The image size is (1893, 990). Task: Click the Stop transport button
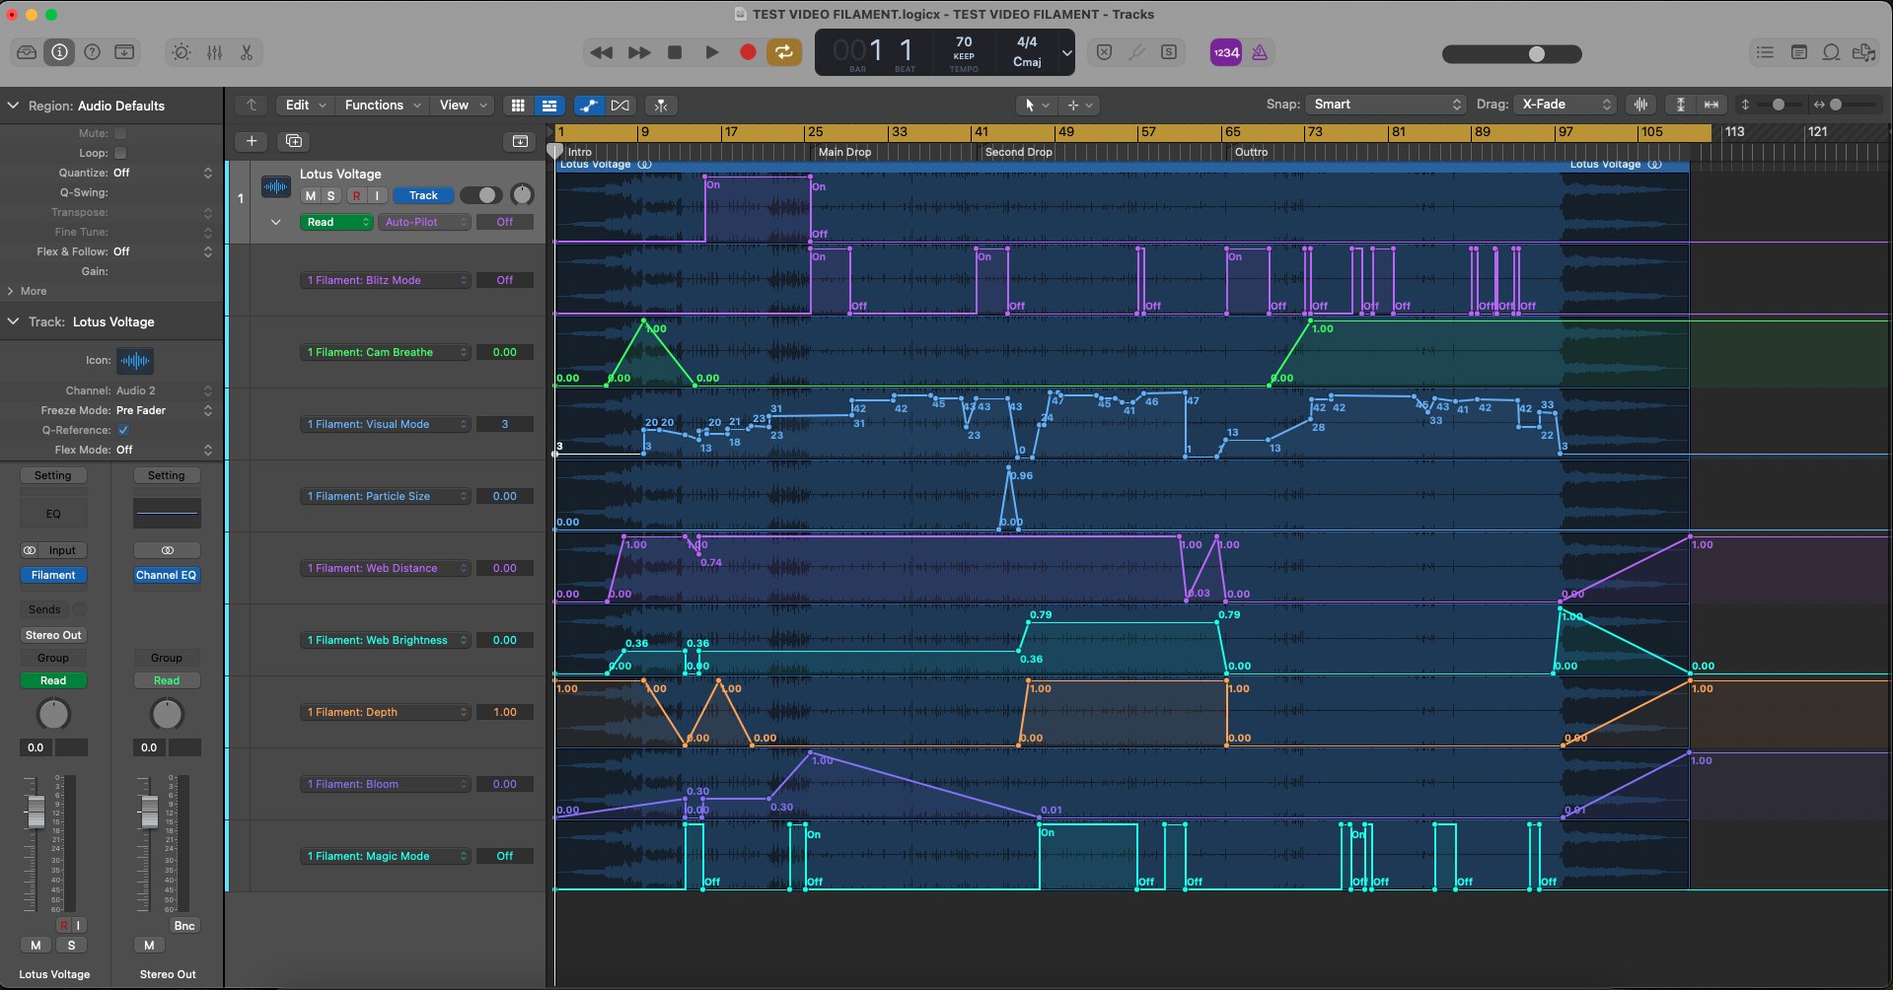(x=675, y=52)
